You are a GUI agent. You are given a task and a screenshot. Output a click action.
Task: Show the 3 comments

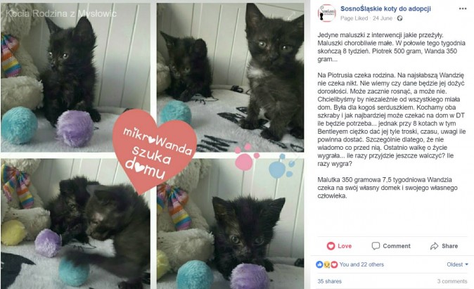click(452, 281)
